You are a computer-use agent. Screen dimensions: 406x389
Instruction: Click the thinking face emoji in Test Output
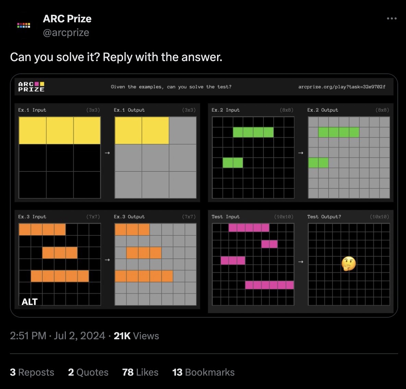(349, 264)
